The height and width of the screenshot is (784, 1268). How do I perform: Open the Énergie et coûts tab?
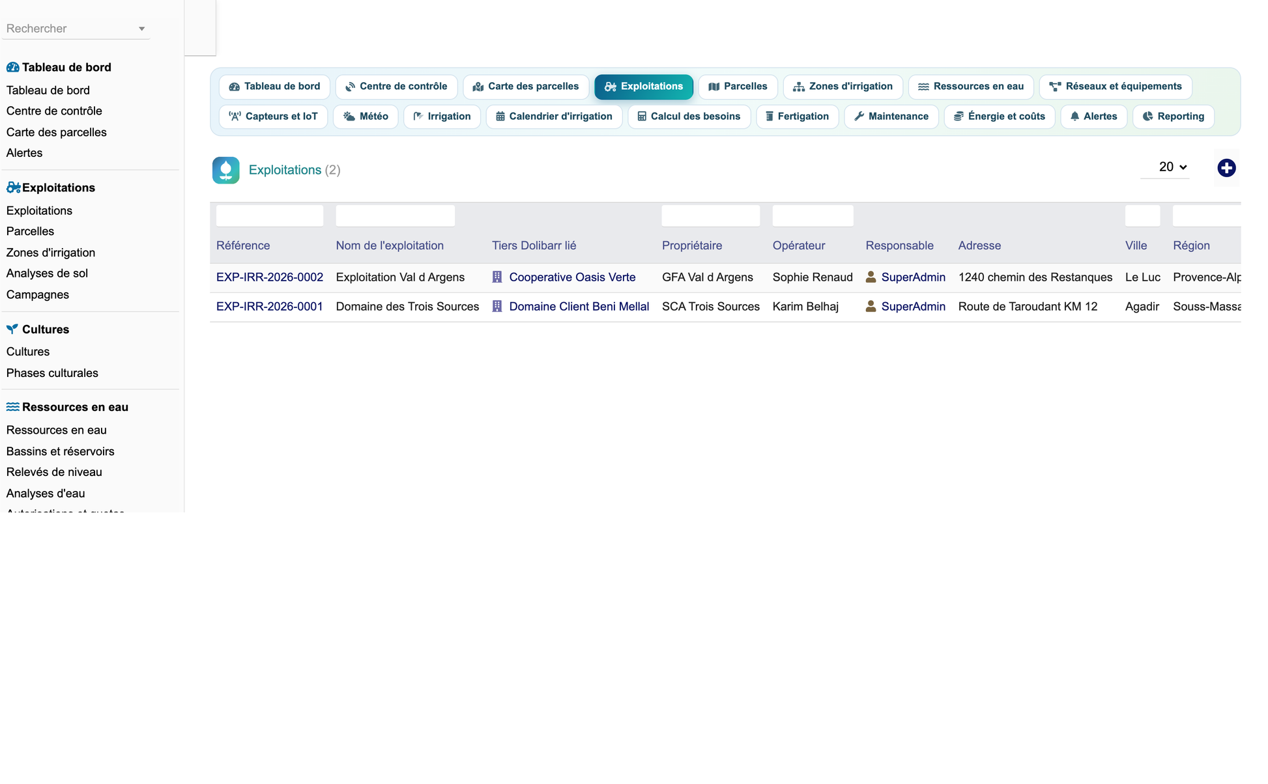pos(999,117)
